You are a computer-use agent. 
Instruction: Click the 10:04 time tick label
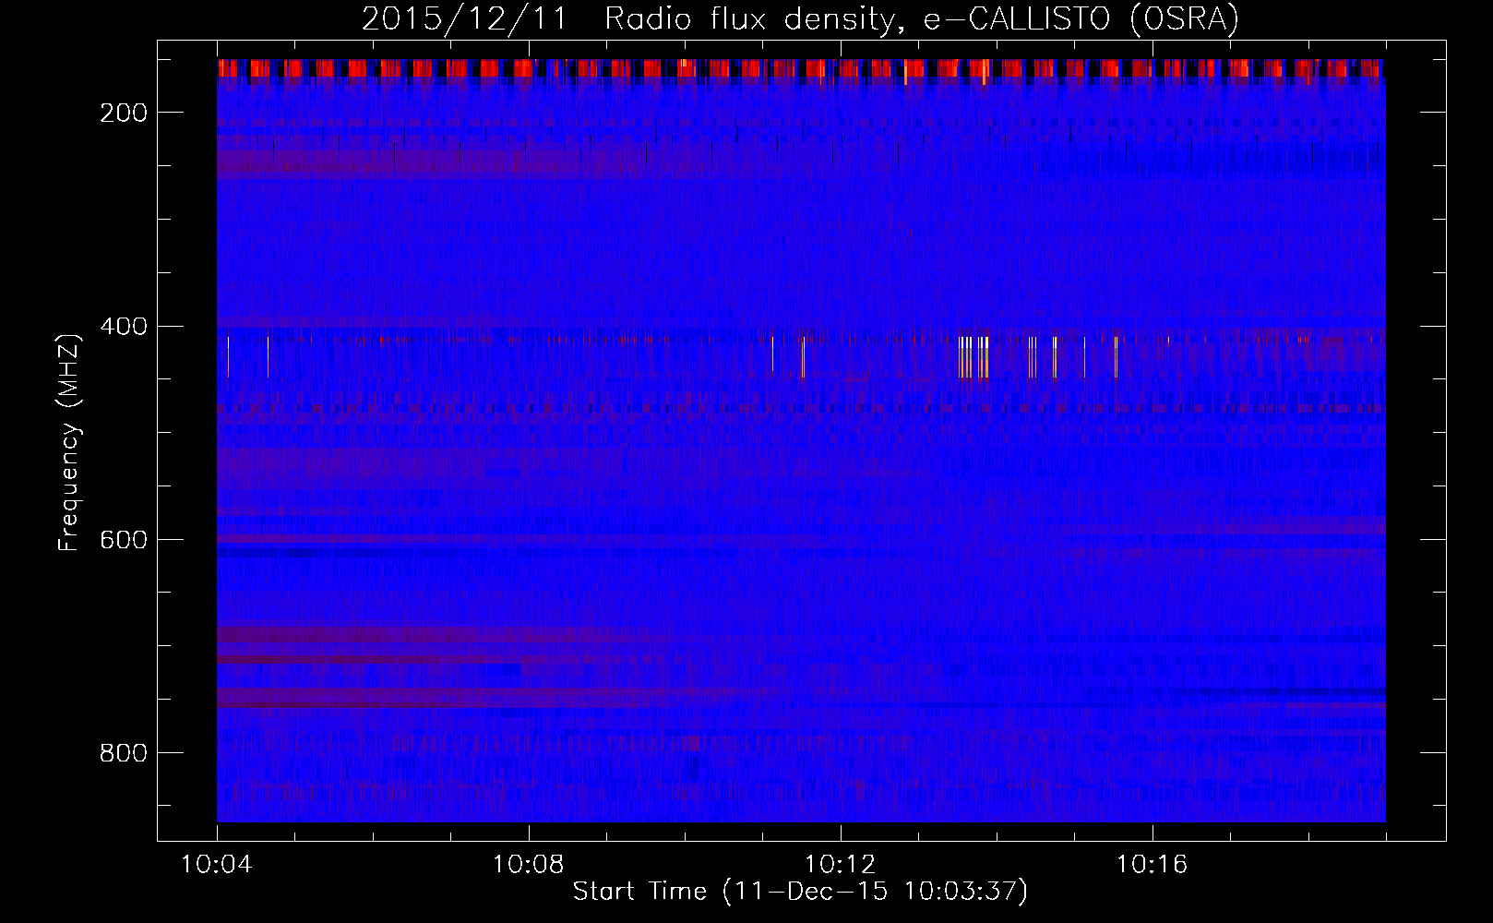[217, 865]
